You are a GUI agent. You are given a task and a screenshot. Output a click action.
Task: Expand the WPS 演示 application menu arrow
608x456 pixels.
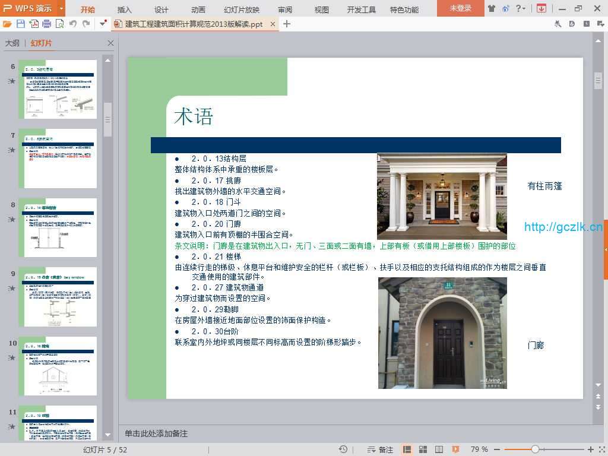[61, 8]
